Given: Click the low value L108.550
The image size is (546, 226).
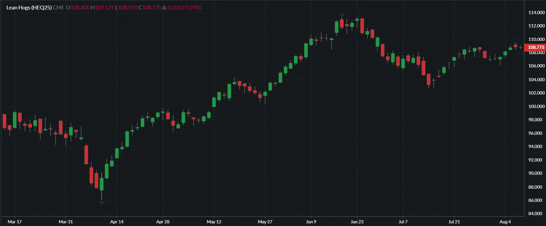Looking at the screenshot, I should point(126,8).
